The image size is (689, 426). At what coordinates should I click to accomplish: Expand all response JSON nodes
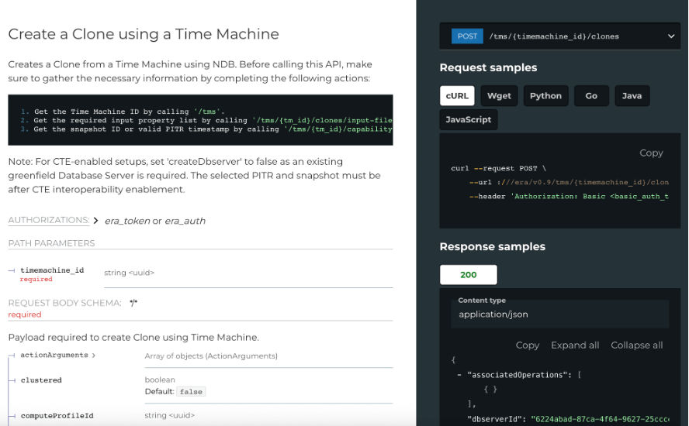point(574,345)
